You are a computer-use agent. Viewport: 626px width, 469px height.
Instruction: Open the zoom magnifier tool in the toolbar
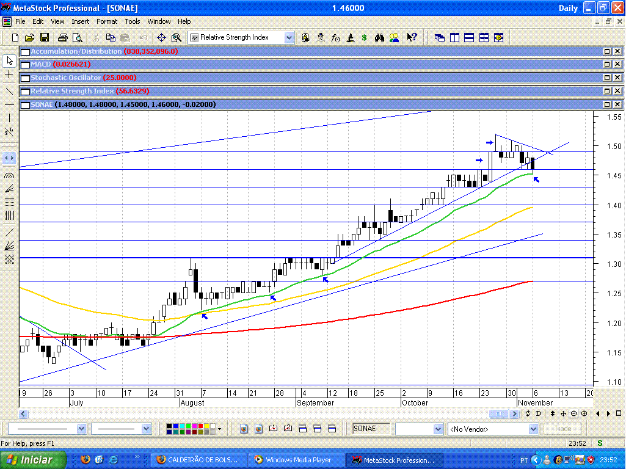point(176,37)
